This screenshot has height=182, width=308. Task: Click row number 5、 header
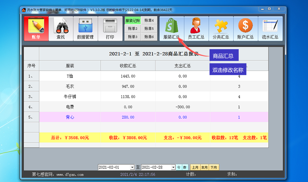click(31, 117)
